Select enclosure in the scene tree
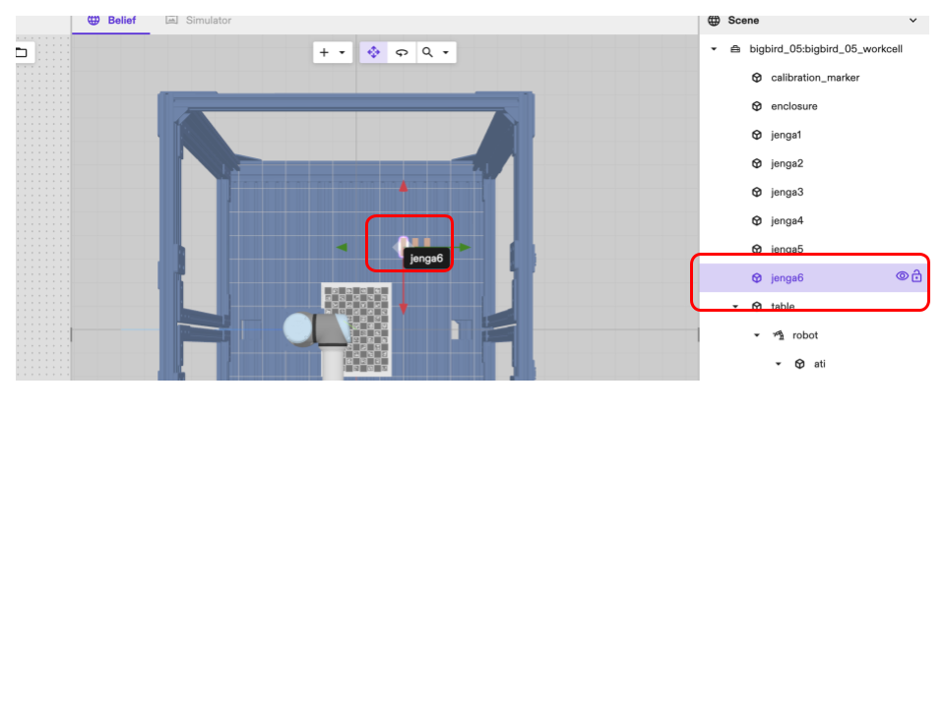Viewport: 945px width, 708px height. (793, 106)
